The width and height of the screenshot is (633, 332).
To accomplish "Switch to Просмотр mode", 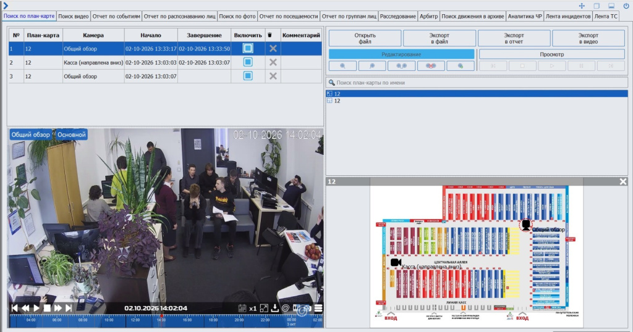I will point(552,54).
